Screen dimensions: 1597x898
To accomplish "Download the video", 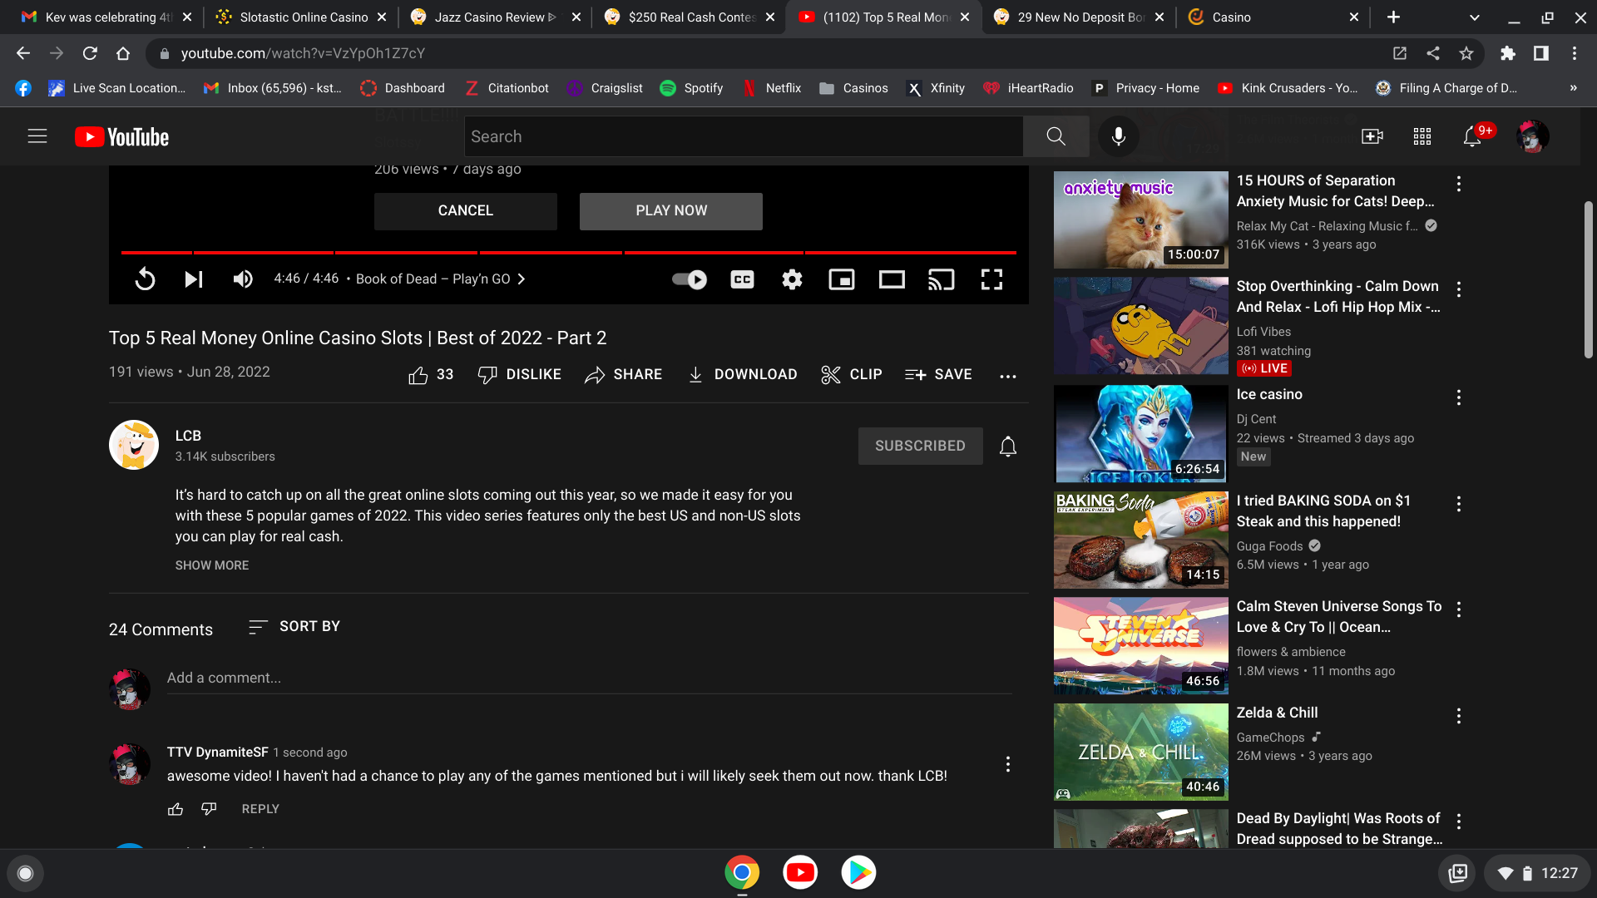I will click(x=742, y=375).
